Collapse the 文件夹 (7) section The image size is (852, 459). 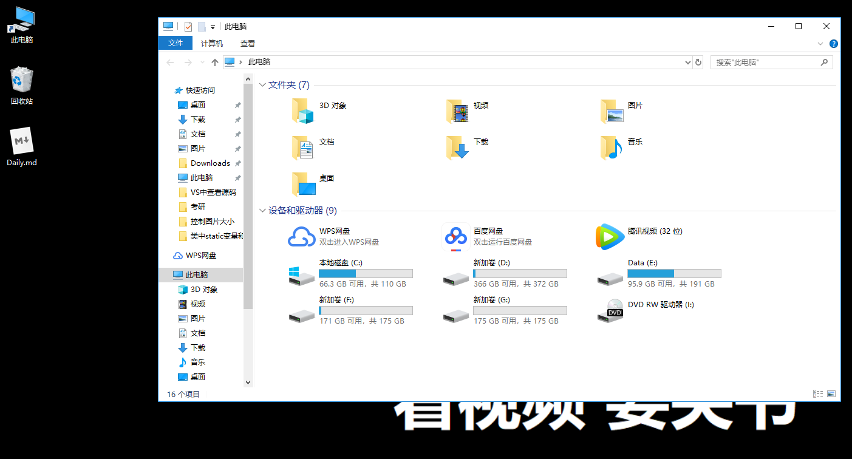pos(264,85)
